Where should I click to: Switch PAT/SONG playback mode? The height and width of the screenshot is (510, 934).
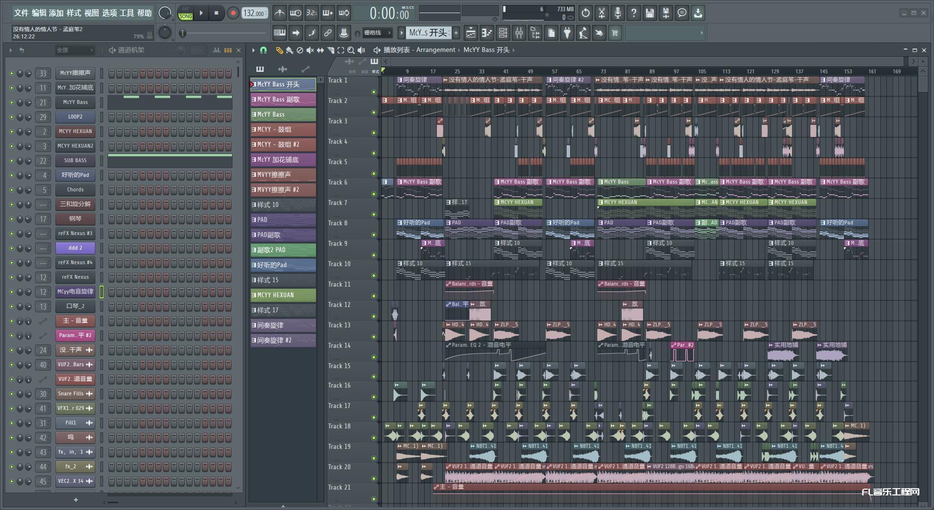click(x=186, y=13)
